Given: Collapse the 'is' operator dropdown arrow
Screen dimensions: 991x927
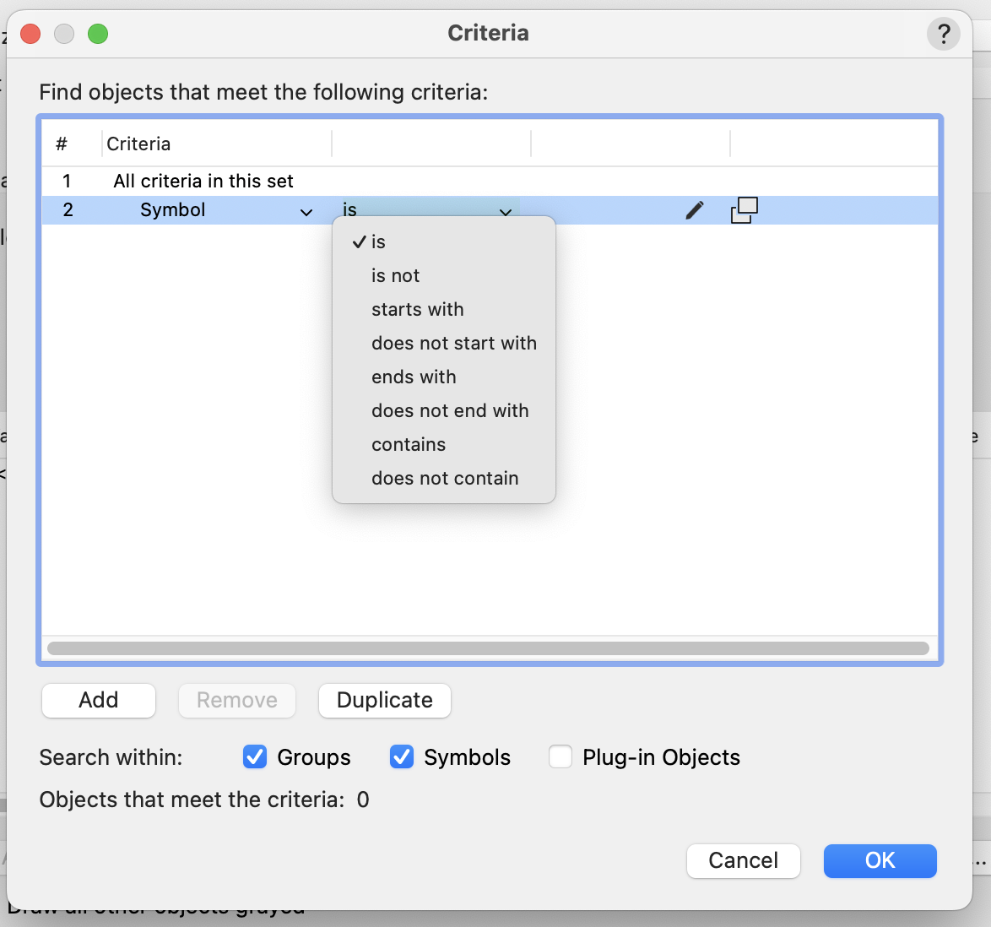Looking at the screenshot, I should pyautogui.click(x=505, y=212).
